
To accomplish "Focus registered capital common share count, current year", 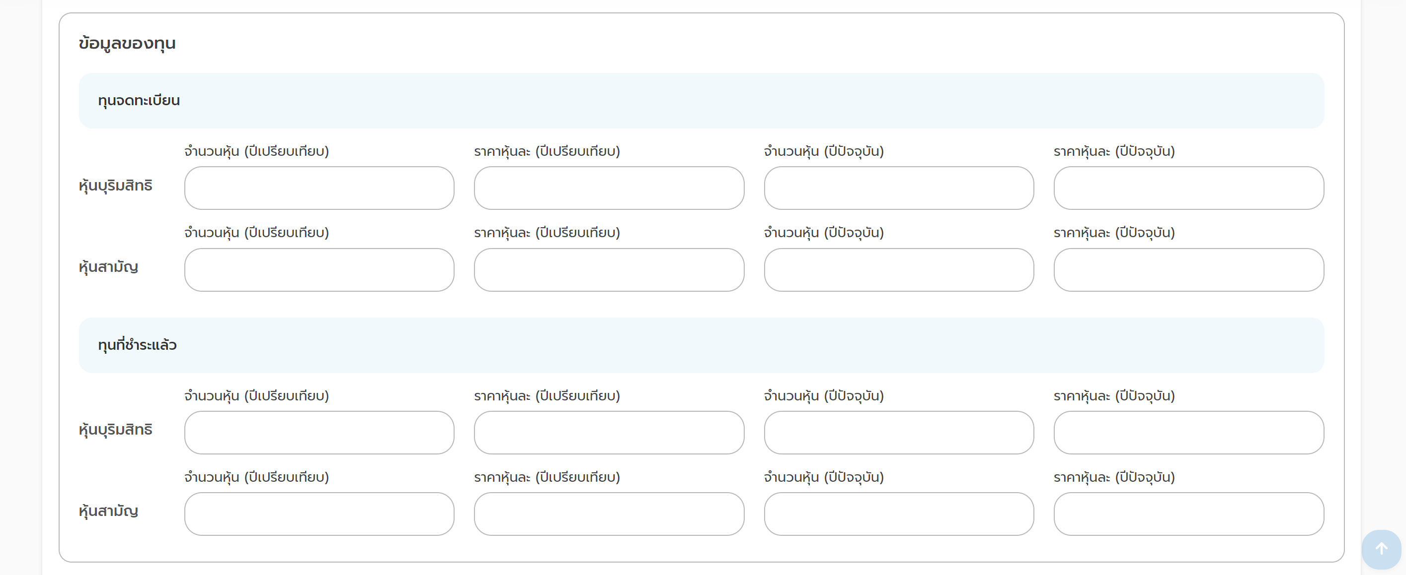I will pyautogui.click(x=899, y=270).
